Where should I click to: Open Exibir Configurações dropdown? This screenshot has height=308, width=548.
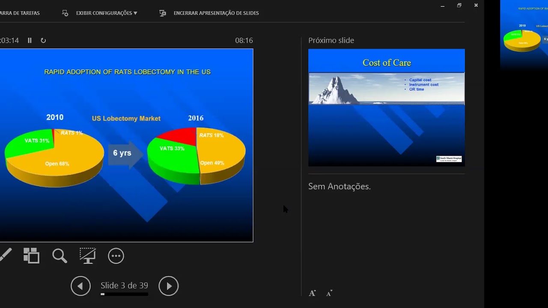click(x=107, y=13)
